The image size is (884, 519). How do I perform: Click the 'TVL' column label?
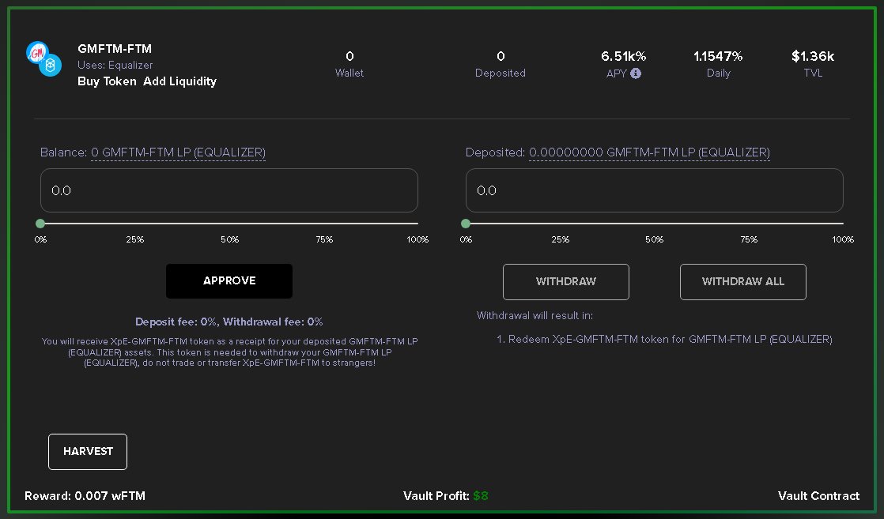point(813,73)
